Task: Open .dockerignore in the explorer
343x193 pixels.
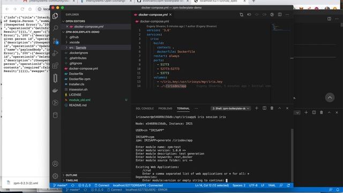Action: [78, 53]
